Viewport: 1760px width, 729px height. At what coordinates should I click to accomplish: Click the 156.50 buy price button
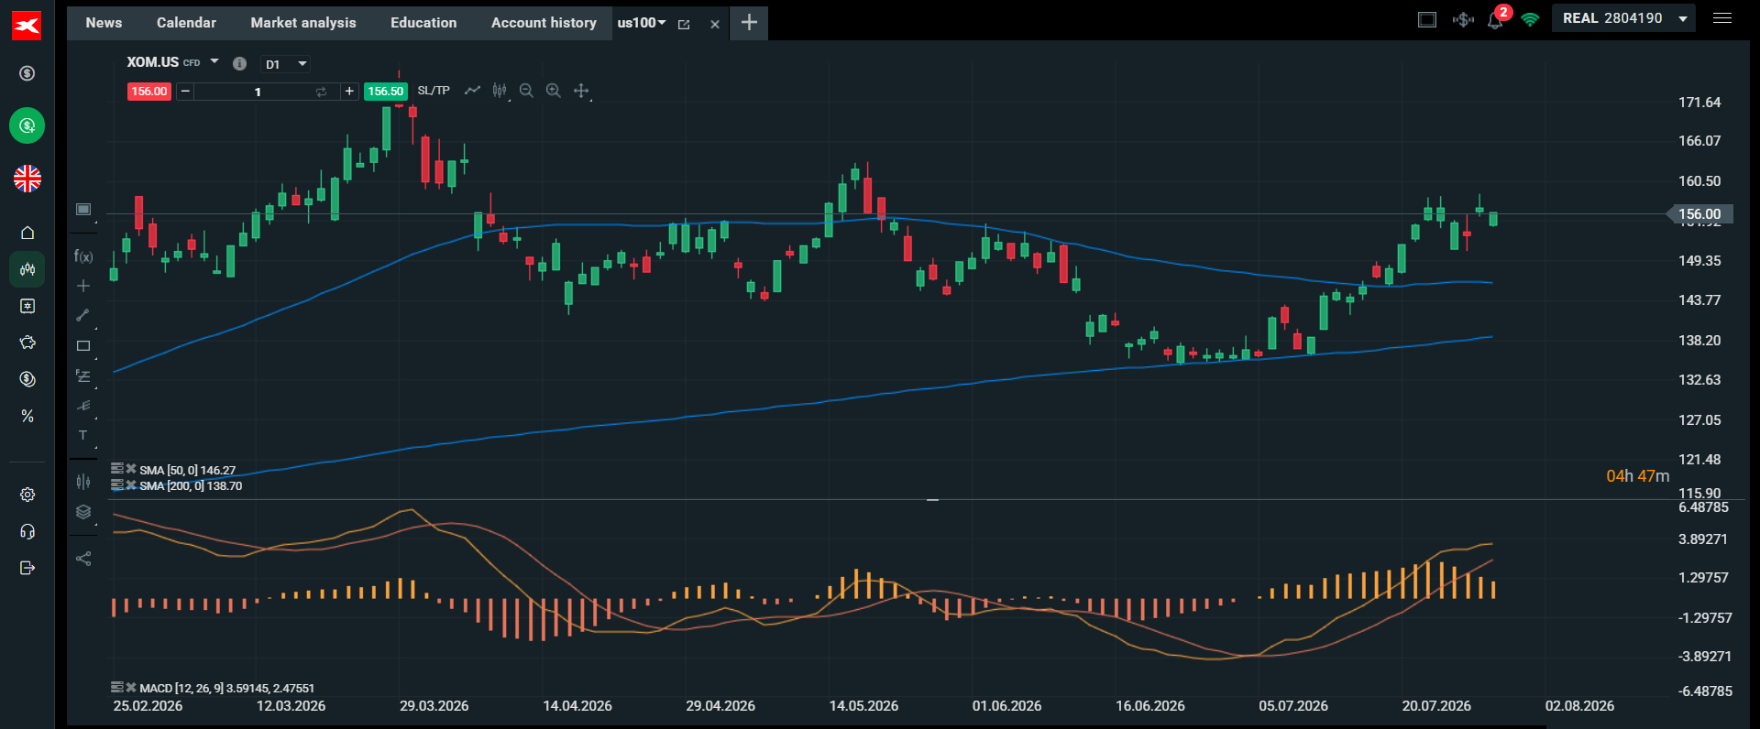(386, 92)
